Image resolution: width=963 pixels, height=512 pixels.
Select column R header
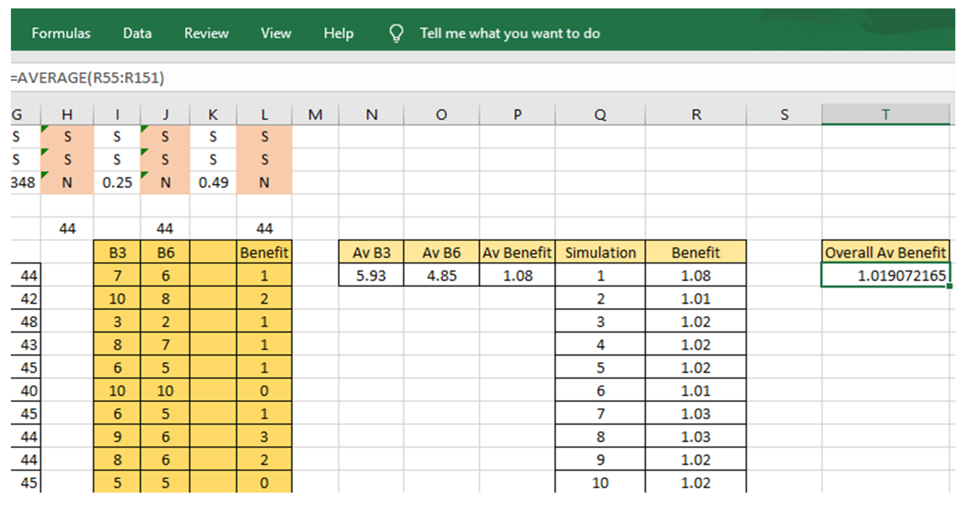pos(696,114)
